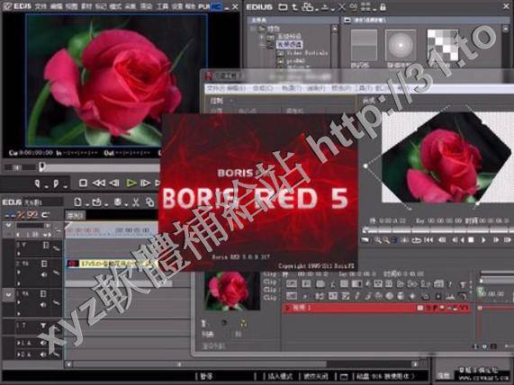The image size is (514, 385).
Task: Open 编辑 menu in EDIUS player window
Action: pyautogui.click(x=56, y=6)
